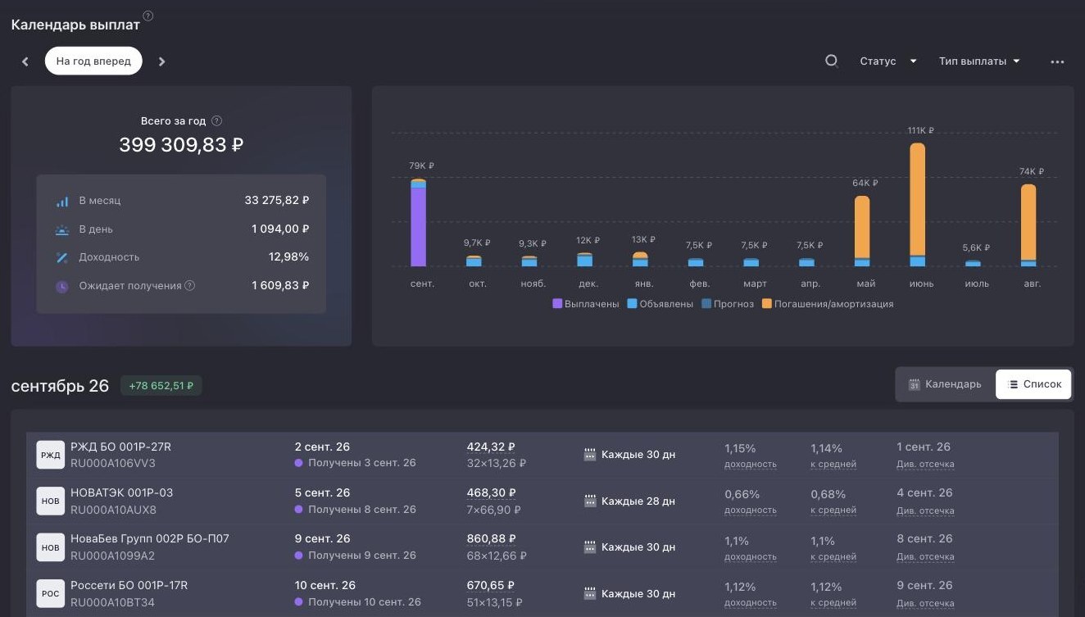The width and height of the screenshot is (1085, 617).
Task: Click the 4 сент. 26 cutoff date
Action: point(924,492)
